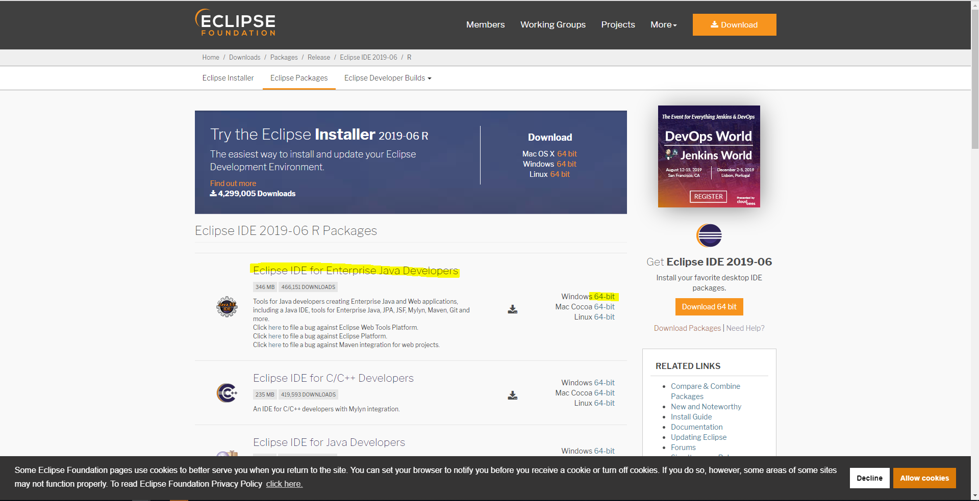The width and height of the screenshot is (979, 501).
Task: Read privacy policy via 'click here' link
Action: (x=284, y=484)
